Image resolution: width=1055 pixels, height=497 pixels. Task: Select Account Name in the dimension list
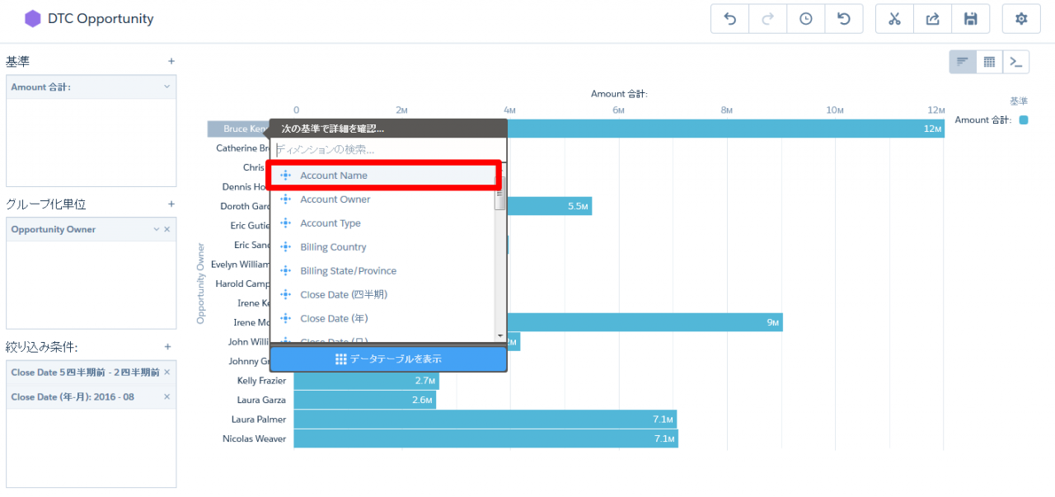click(383, 176)
